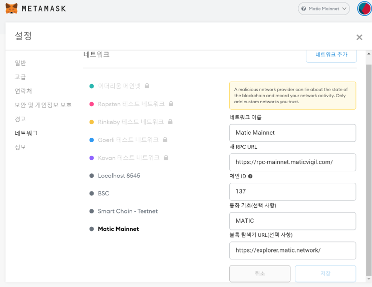Image resolution: width=372 pixels, height=287 pixels.
Task: Click the MetaMask fox logo
Action: 12,9
